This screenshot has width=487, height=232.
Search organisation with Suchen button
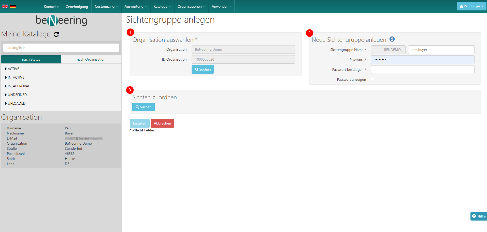[203, 69]
